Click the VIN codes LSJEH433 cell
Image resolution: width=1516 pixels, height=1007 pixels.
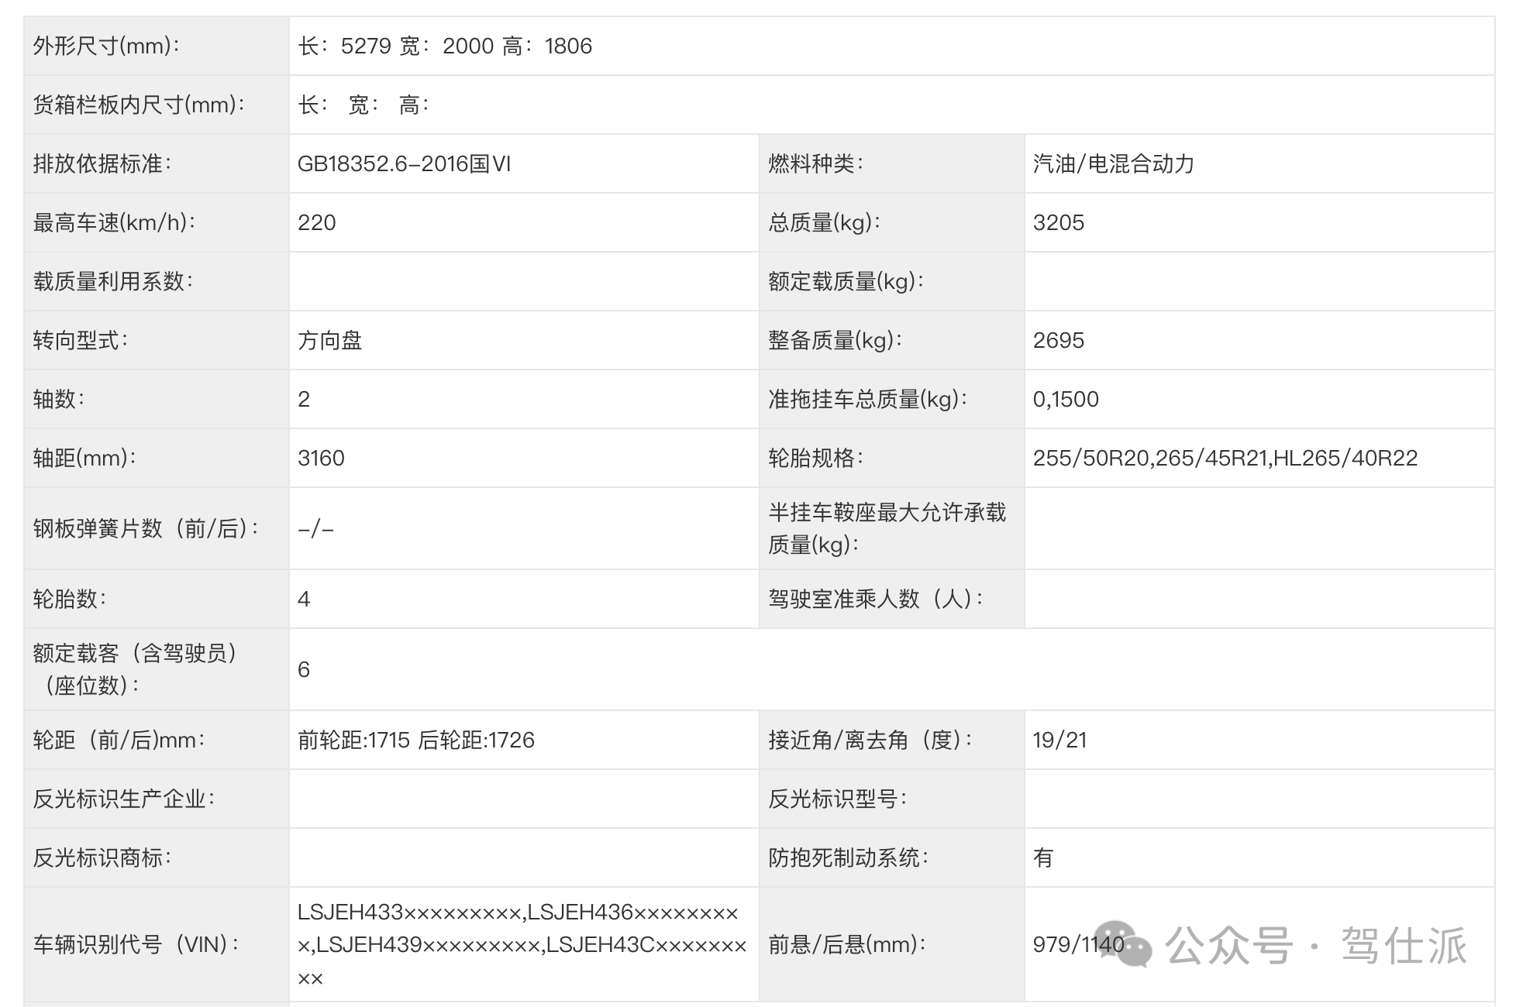[521, 945]
